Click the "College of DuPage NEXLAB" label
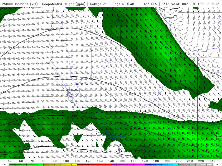 (112, 4)
